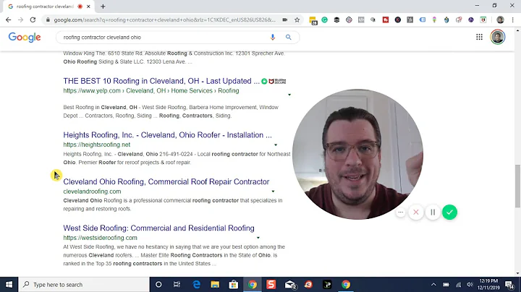Viewport: 521px width, 292px height.
Task: Click the McAfee Secure badge beside Yelp result
Action: 277,81
